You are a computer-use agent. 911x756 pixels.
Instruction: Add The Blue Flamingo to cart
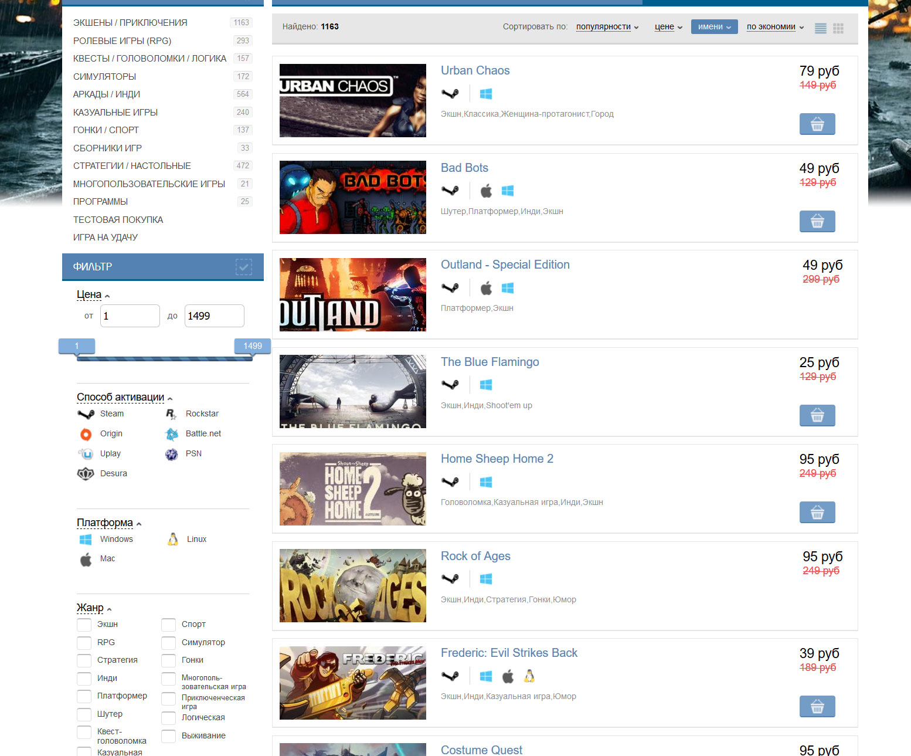coord(817,415)
